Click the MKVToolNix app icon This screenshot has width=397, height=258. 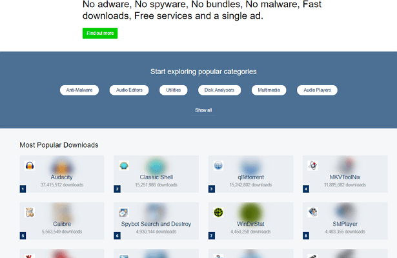point(312,166)
